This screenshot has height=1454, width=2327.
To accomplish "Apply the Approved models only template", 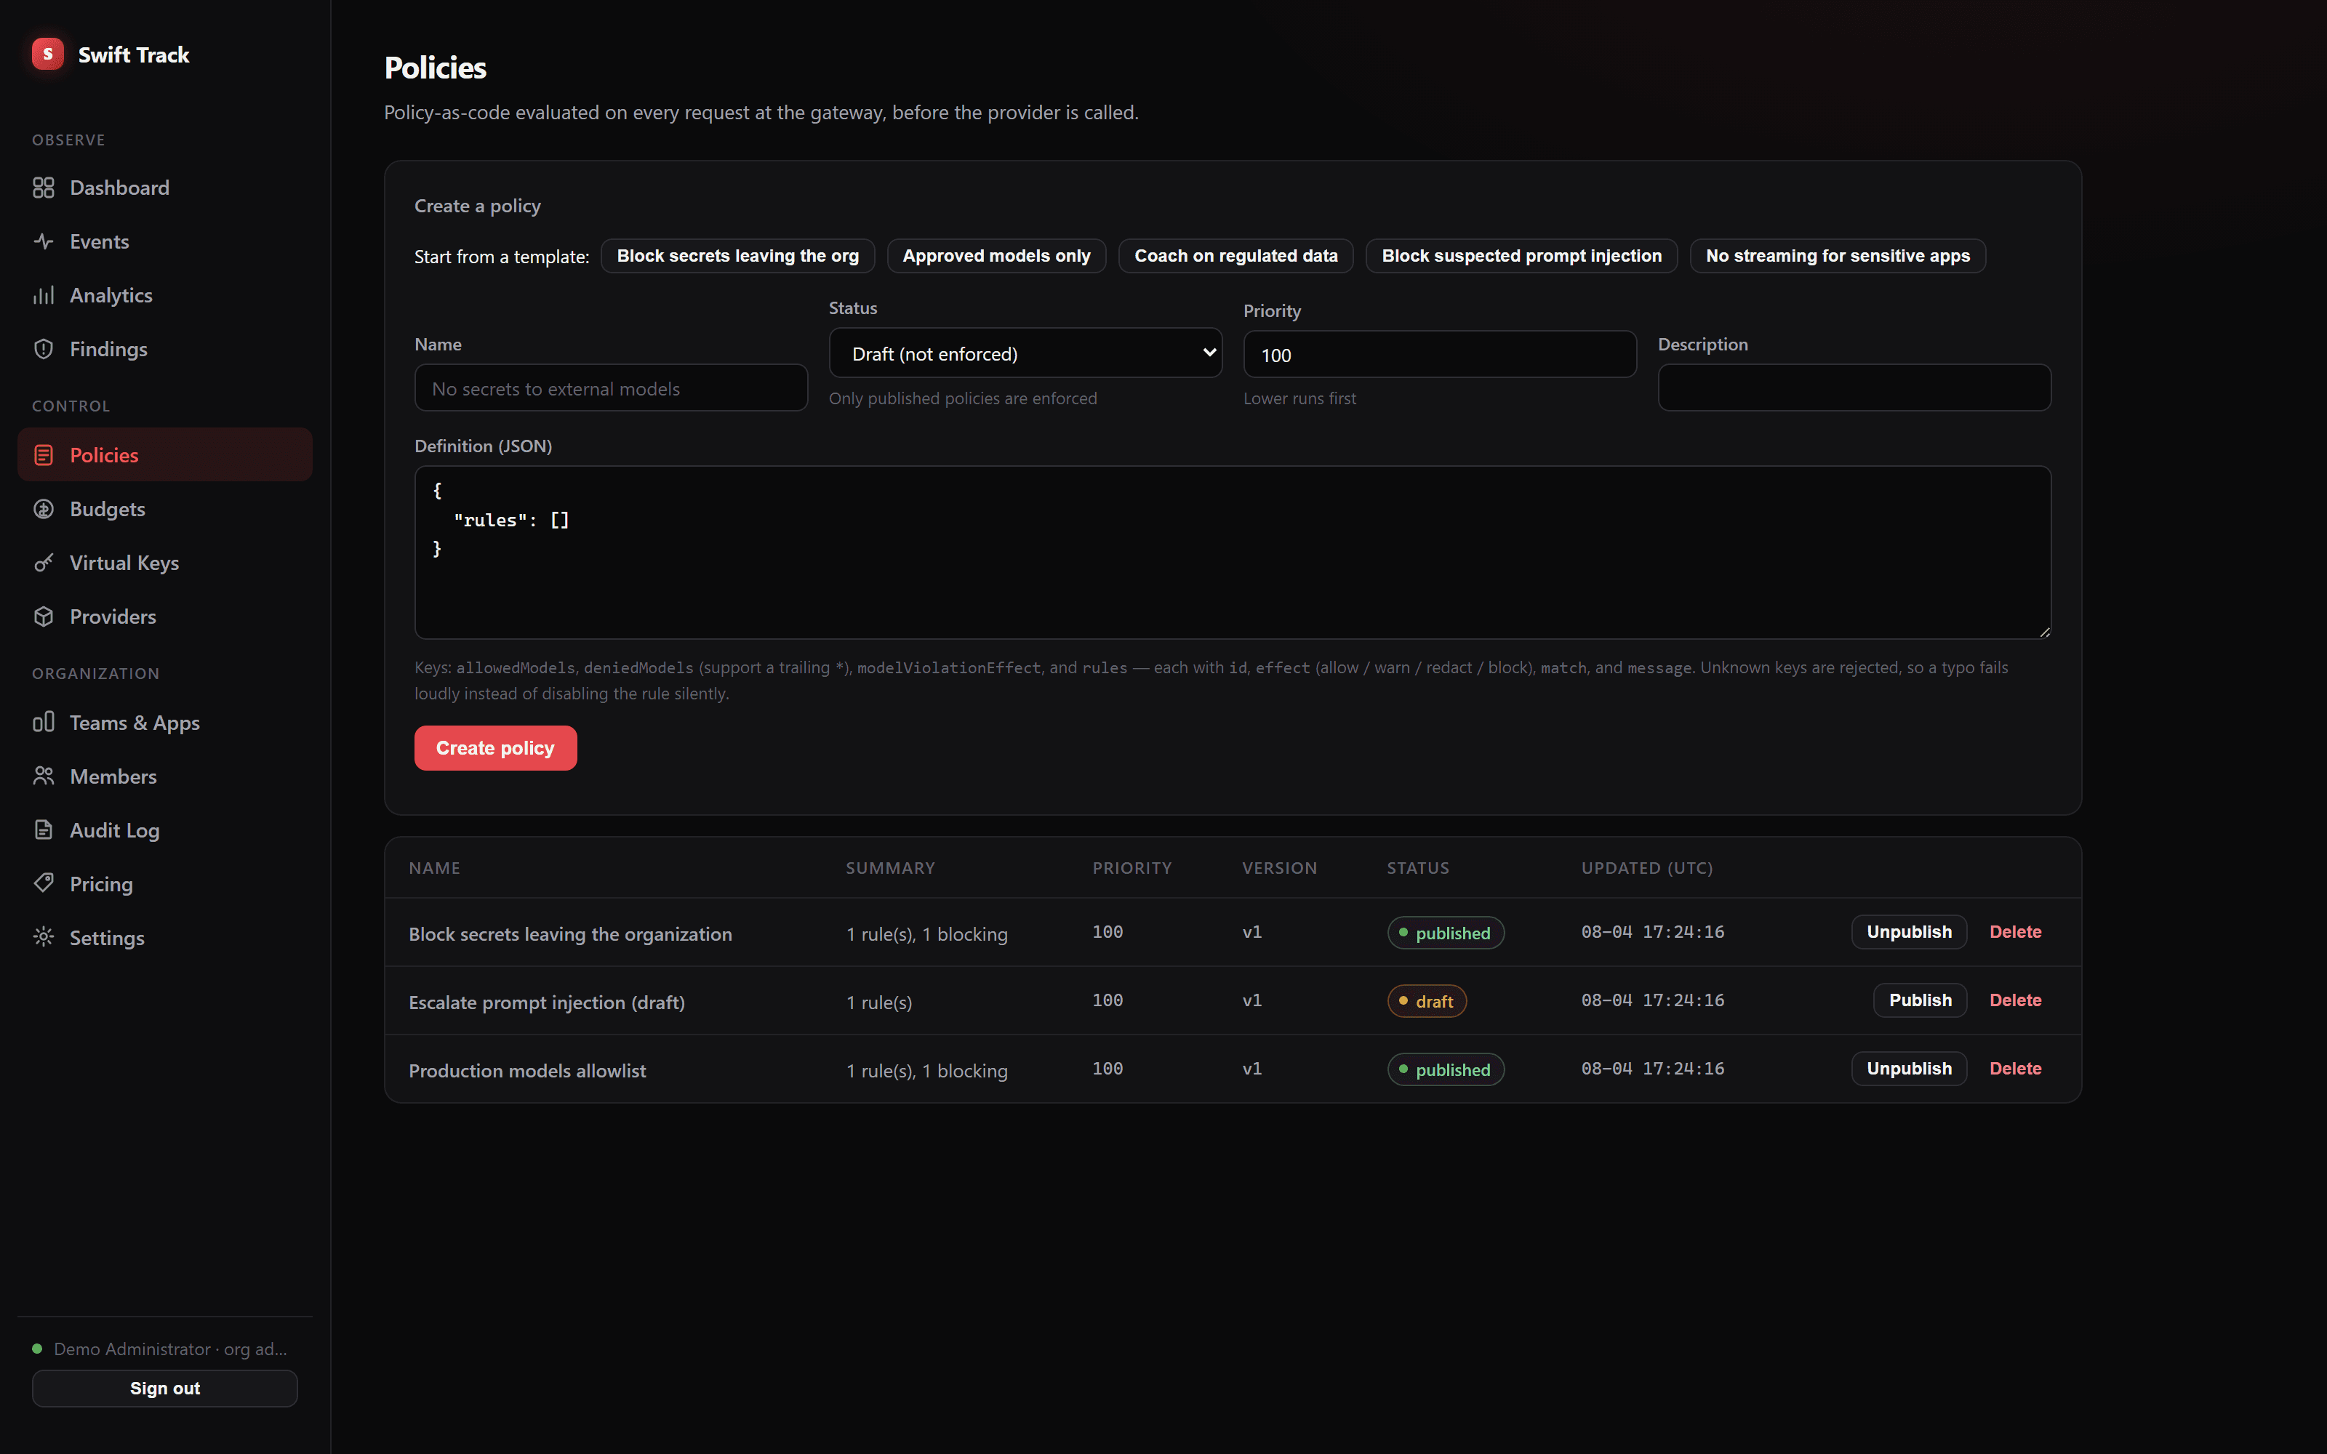I will (996, 256).
